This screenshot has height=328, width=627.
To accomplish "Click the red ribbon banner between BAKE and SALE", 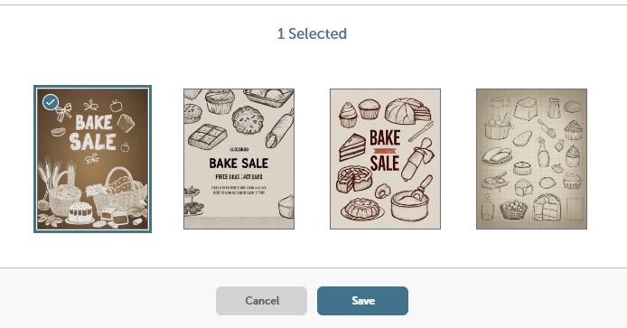I will 384,151.
